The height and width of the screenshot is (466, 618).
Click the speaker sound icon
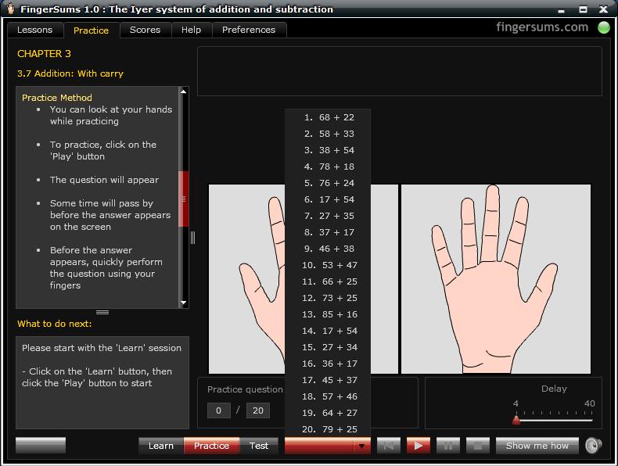(x=594, y=446)
